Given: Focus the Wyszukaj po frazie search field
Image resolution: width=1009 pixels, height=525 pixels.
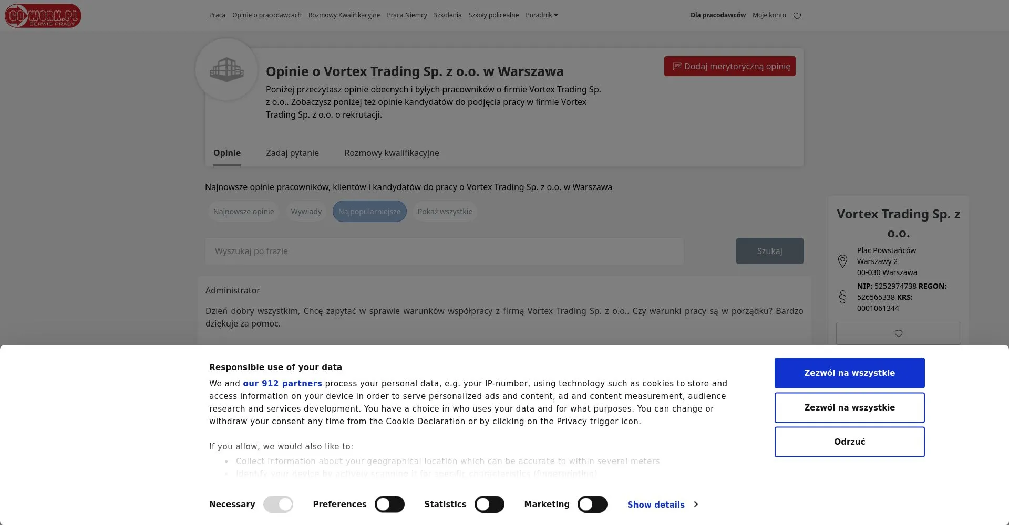Looking at the screenshot, I should click(444, 251).
